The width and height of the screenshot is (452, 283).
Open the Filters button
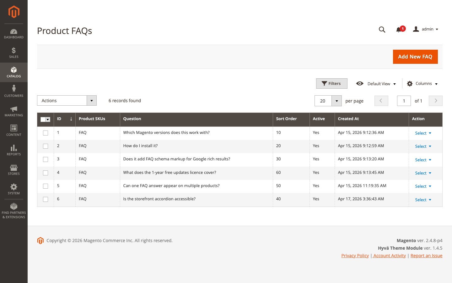coord(331,83)
